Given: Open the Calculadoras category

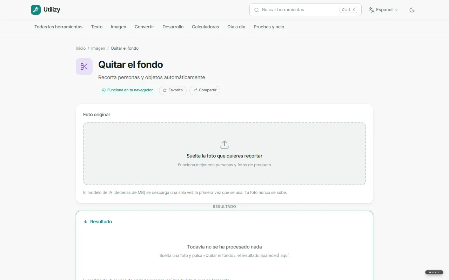Looking at the screenshot, I should (x=206, y=27).
